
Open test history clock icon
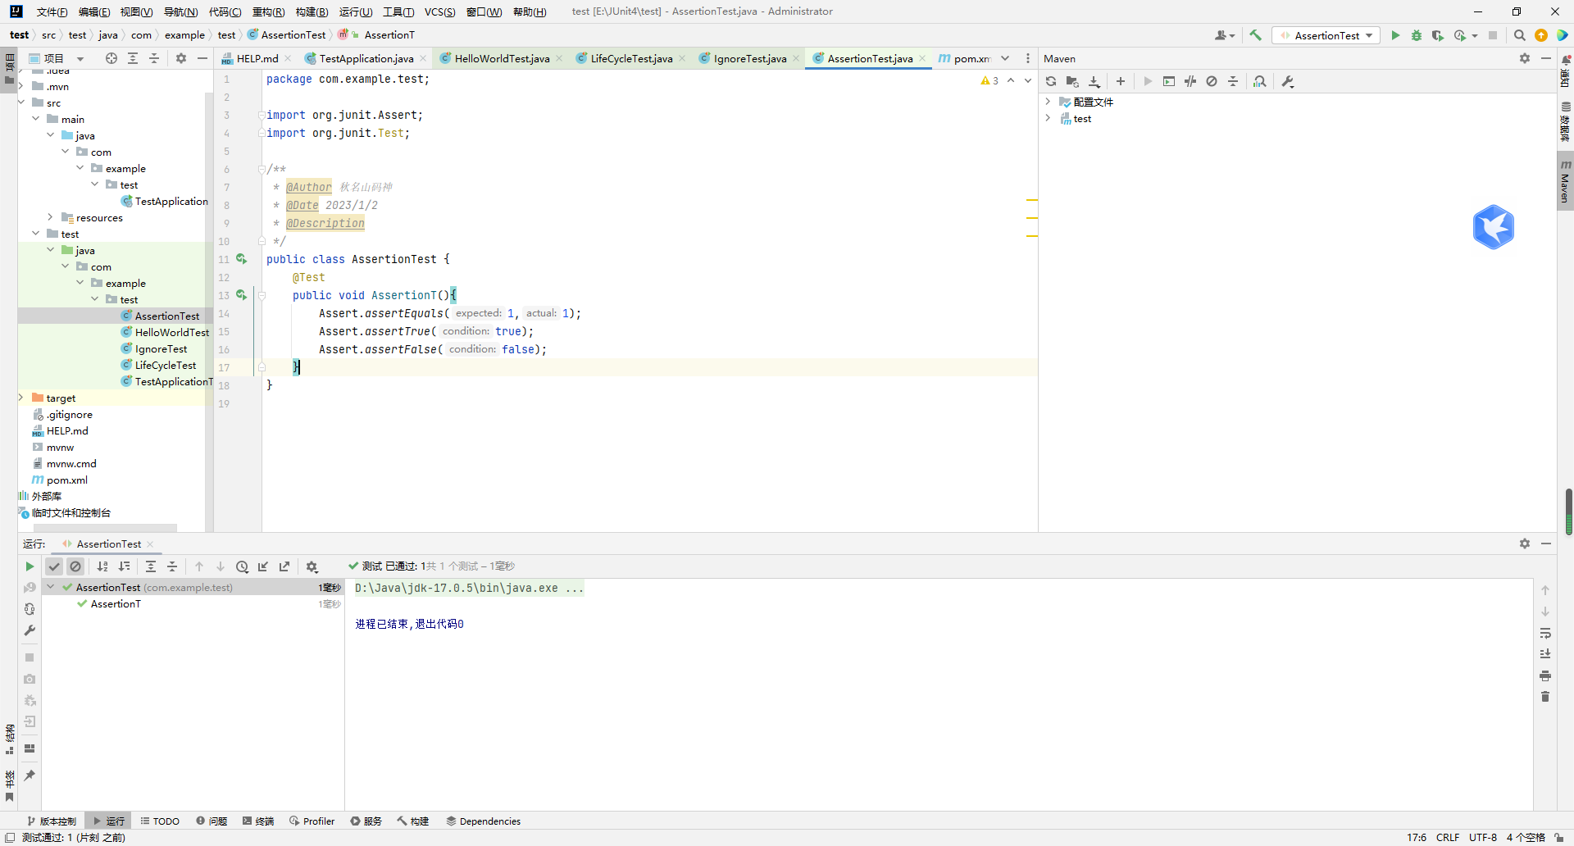coord(242,566)
